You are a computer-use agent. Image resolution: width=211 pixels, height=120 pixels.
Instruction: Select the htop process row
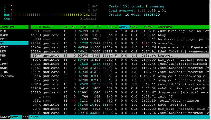click(x=120, y=35)
